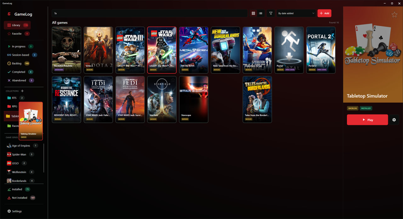Image resolution: width=403 pixels, height=219 pixels.
Task: Add a new collection with the plus icon
Action: (x=22, y=91)
